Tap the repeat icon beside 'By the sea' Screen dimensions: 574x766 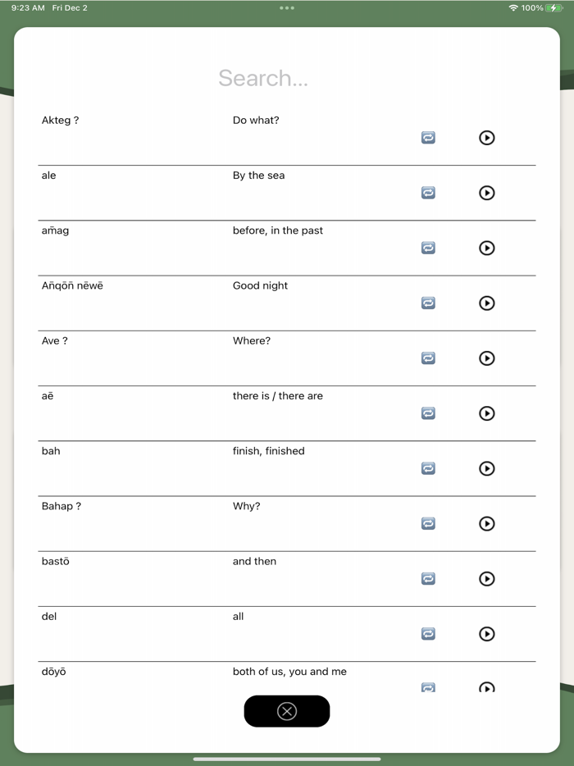(428, 193)
